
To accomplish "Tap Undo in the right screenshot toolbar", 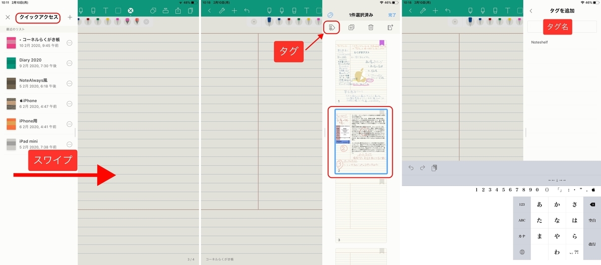I will pyautogui.click(x=448, y=10).
